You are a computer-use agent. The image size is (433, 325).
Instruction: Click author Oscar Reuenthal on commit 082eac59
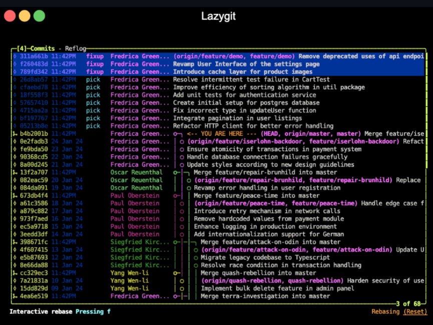pyautogui.click(x=137, y=180)
